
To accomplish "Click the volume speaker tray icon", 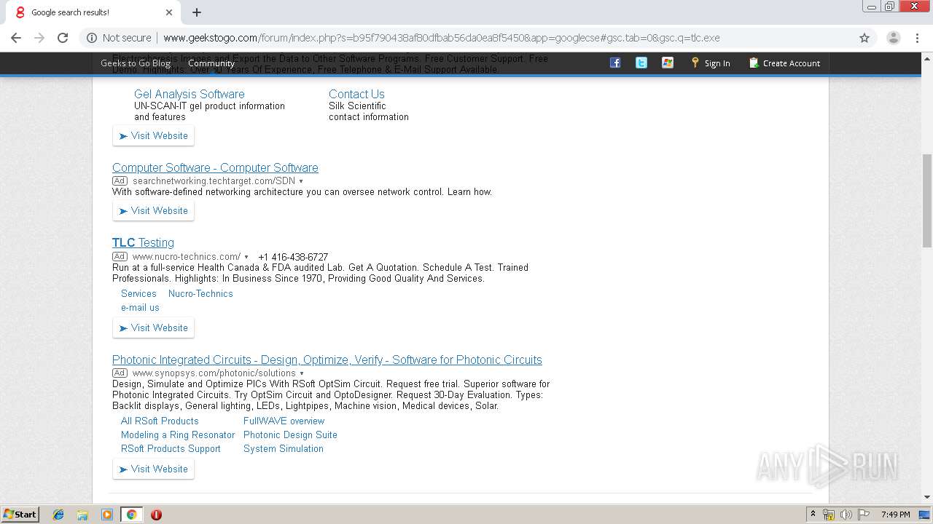I will [846, 515].
